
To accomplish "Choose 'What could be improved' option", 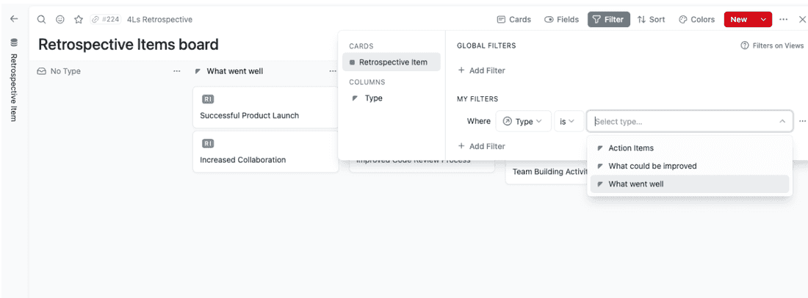I will coord(652,166).
